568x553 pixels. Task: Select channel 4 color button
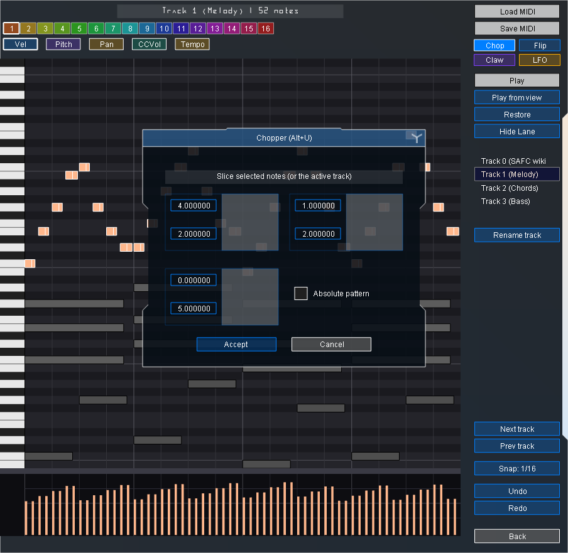click(62, 28)
